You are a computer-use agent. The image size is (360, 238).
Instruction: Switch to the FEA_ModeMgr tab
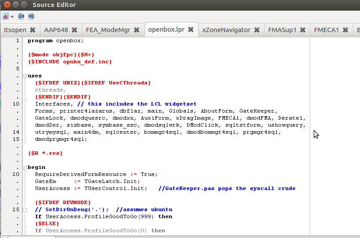(x=108, y=30)
